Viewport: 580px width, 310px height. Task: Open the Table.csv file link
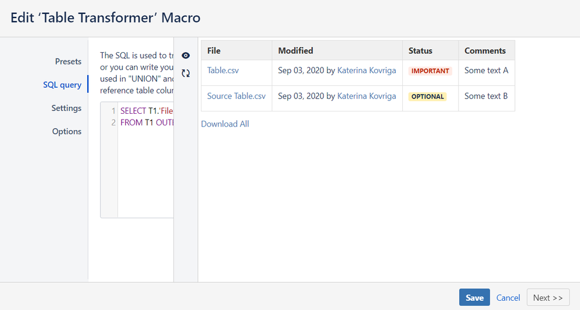click(x=223, y=70)
